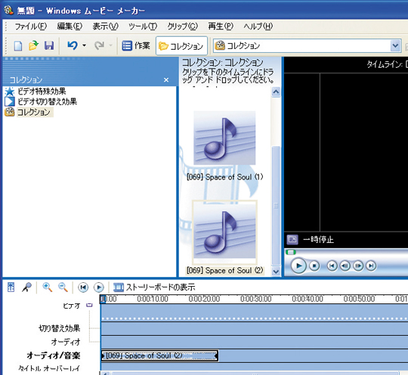Open the クリップ(C) menu

[182, 26]
